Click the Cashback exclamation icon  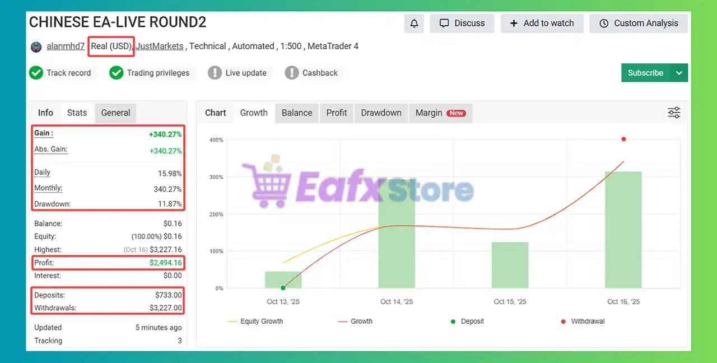[292, 73]
